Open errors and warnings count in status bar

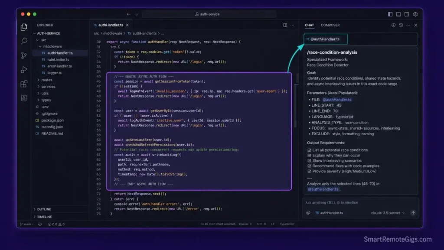point(56,224)
